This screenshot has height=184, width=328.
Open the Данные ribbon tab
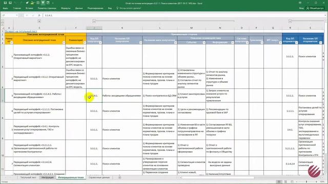[79, 8]
